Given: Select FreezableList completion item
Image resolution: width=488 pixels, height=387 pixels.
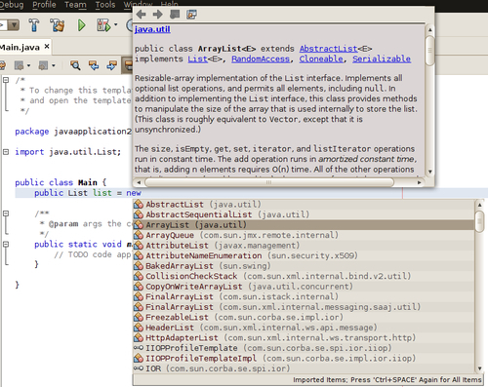Looking at the screenshot, I should [304, 317].
